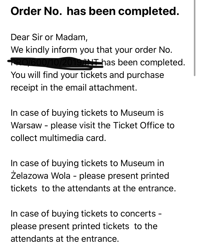This screenshot has width=197, height=247.
Task: Click the final line 'attendants at the entrance.'
Action: coord(65,239)
